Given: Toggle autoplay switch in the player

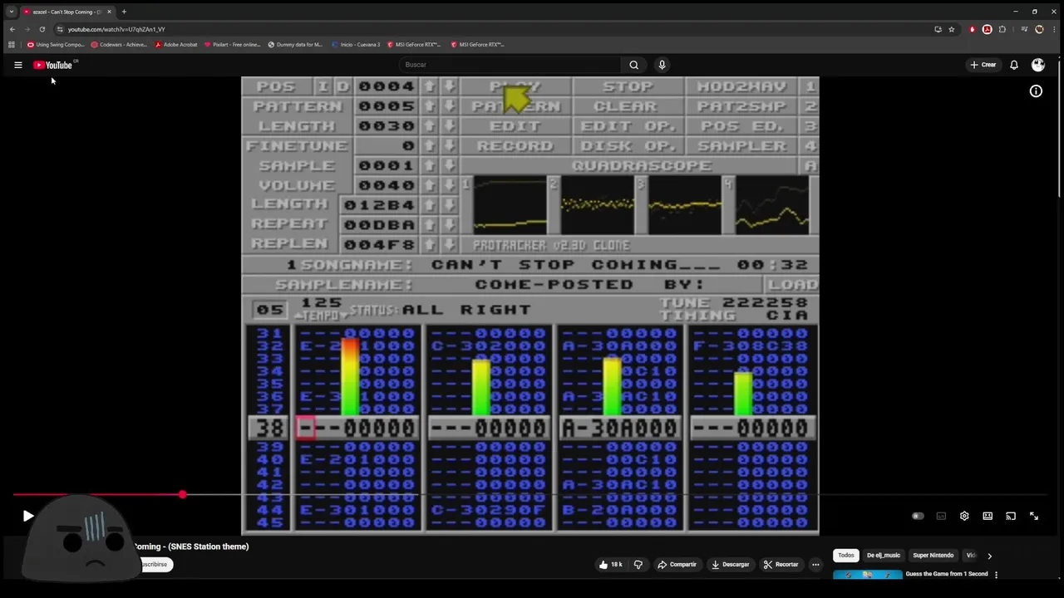Looking at the screenshot, I should pos(918,516).
